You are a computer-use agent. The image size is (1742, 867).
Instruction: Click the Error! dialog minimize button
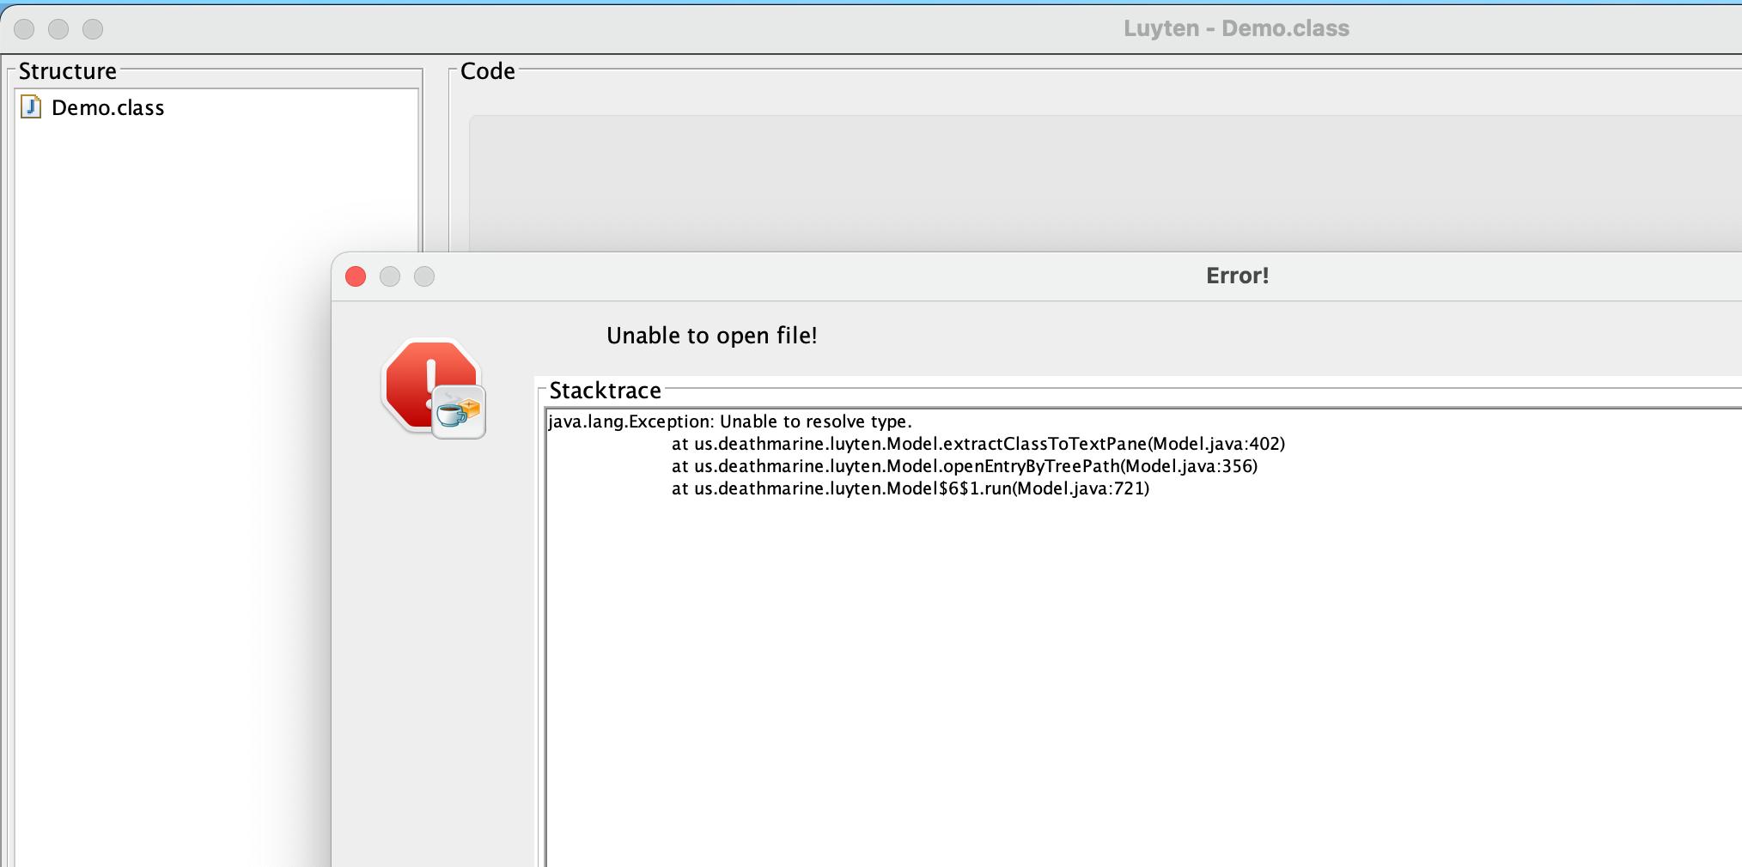(390, 276)
